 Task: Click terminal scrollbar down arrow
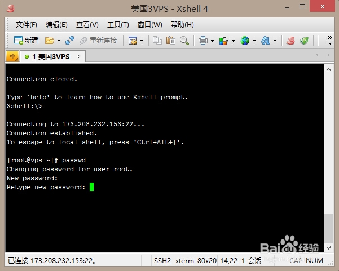point(328,247)
